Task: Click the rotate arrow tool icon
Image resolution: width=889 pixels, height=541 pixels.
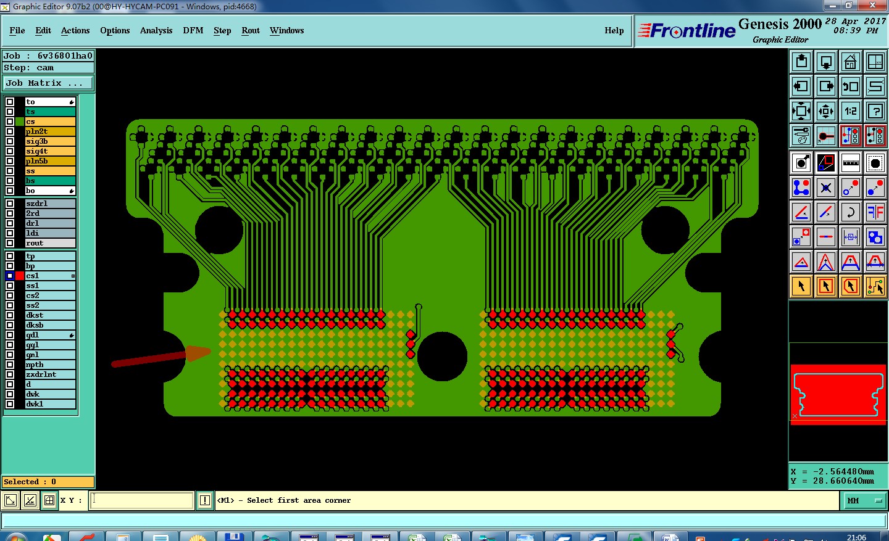Action: 851,212
